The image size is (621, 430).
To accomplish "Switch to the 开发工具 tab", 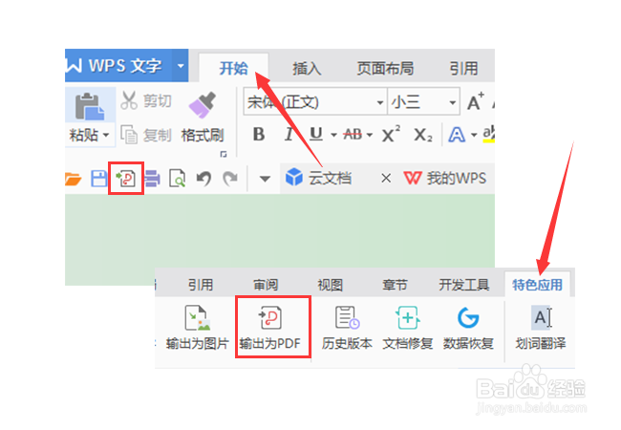I will click(463, 285).
